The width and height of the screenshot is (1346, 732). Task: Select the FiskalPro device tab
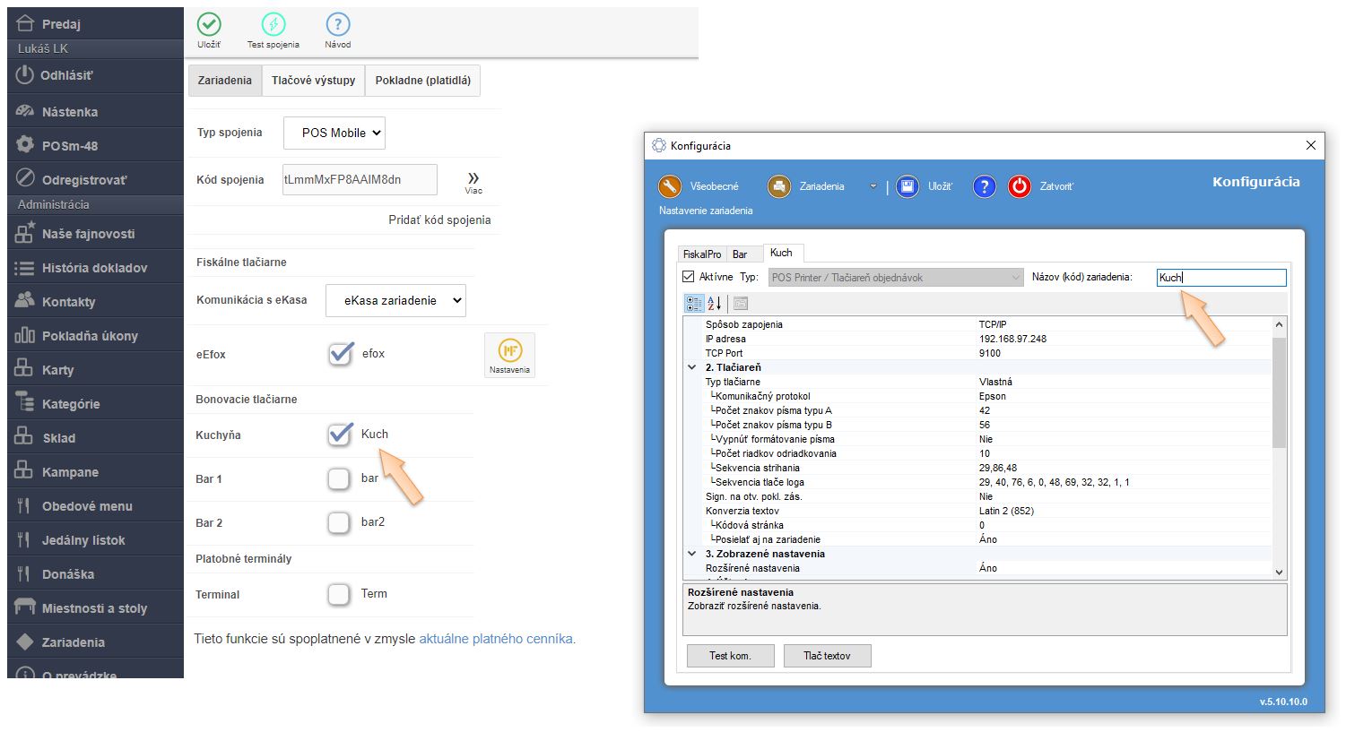pos(701,254)
